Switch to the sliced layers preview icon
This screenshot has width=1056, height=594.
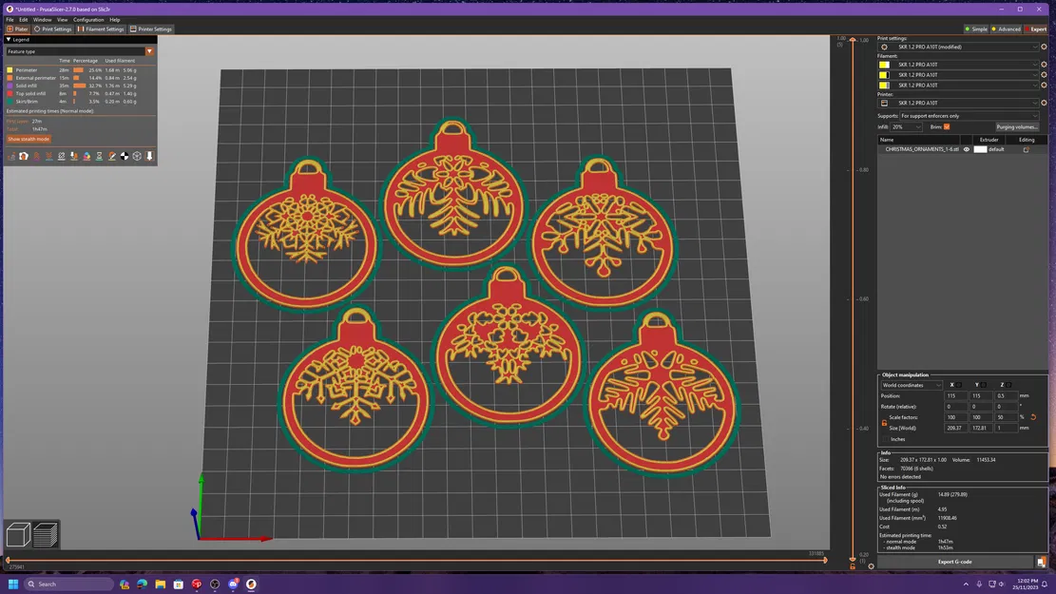coord(45,535)
